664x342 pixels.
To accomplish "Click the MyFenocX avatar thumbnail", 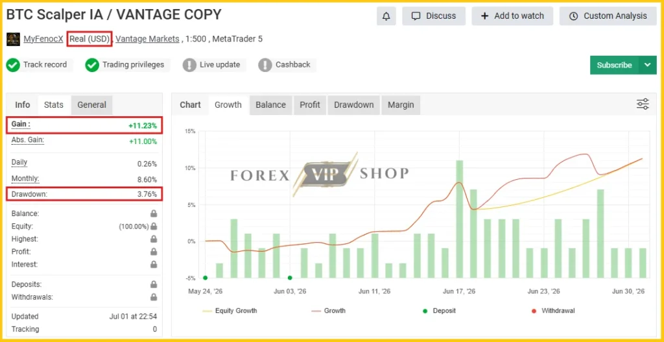I will [13, 39].
